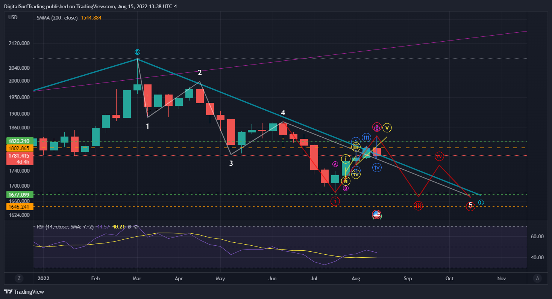Click the 1624.000 price axis value
Screen dimensions: 552x299
pos(20,215)
